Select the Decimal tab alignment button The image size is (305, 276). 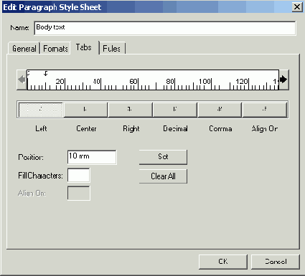[x=174, y=110]
